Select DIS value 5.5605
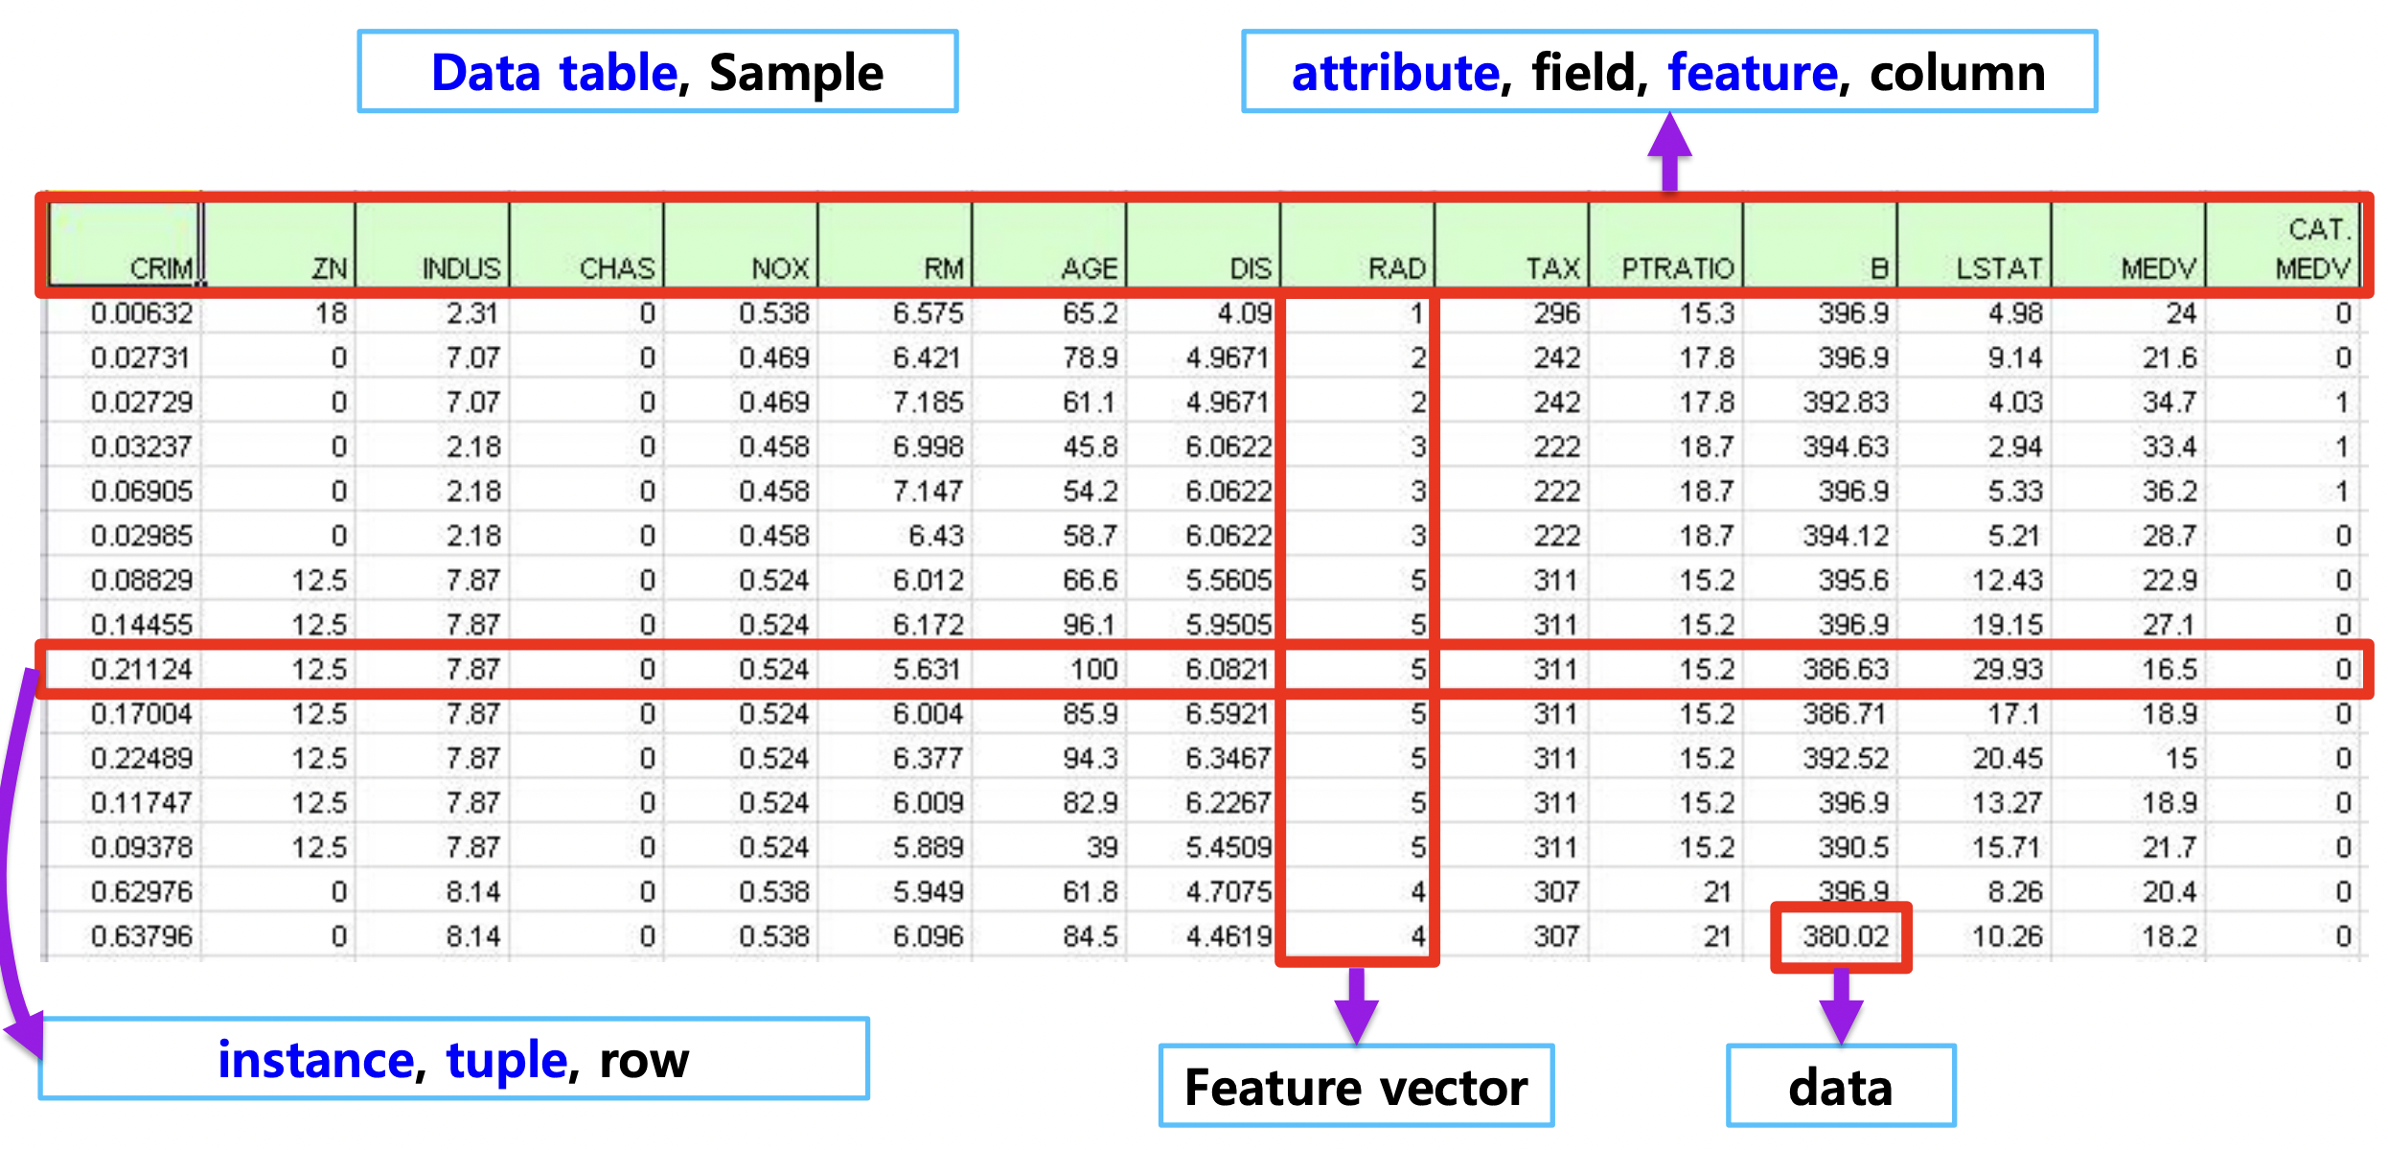 click(x=1205, y=580)
